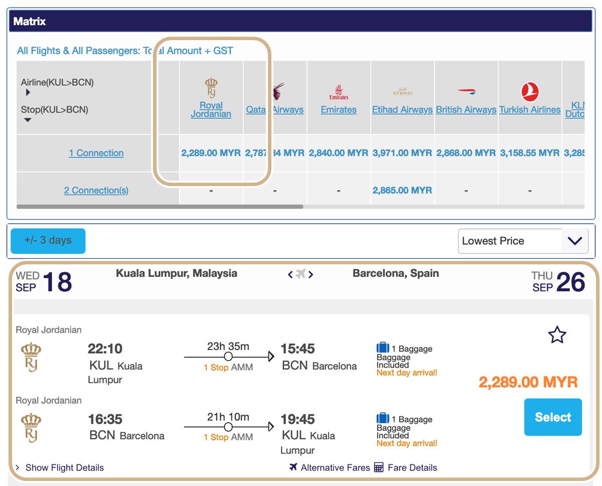Image resolution: width=602 pixels, height=486 pixels.
Task: Click the Qatar Airways oryx logo
Action: pyautogui.click(x=278, y=92)
